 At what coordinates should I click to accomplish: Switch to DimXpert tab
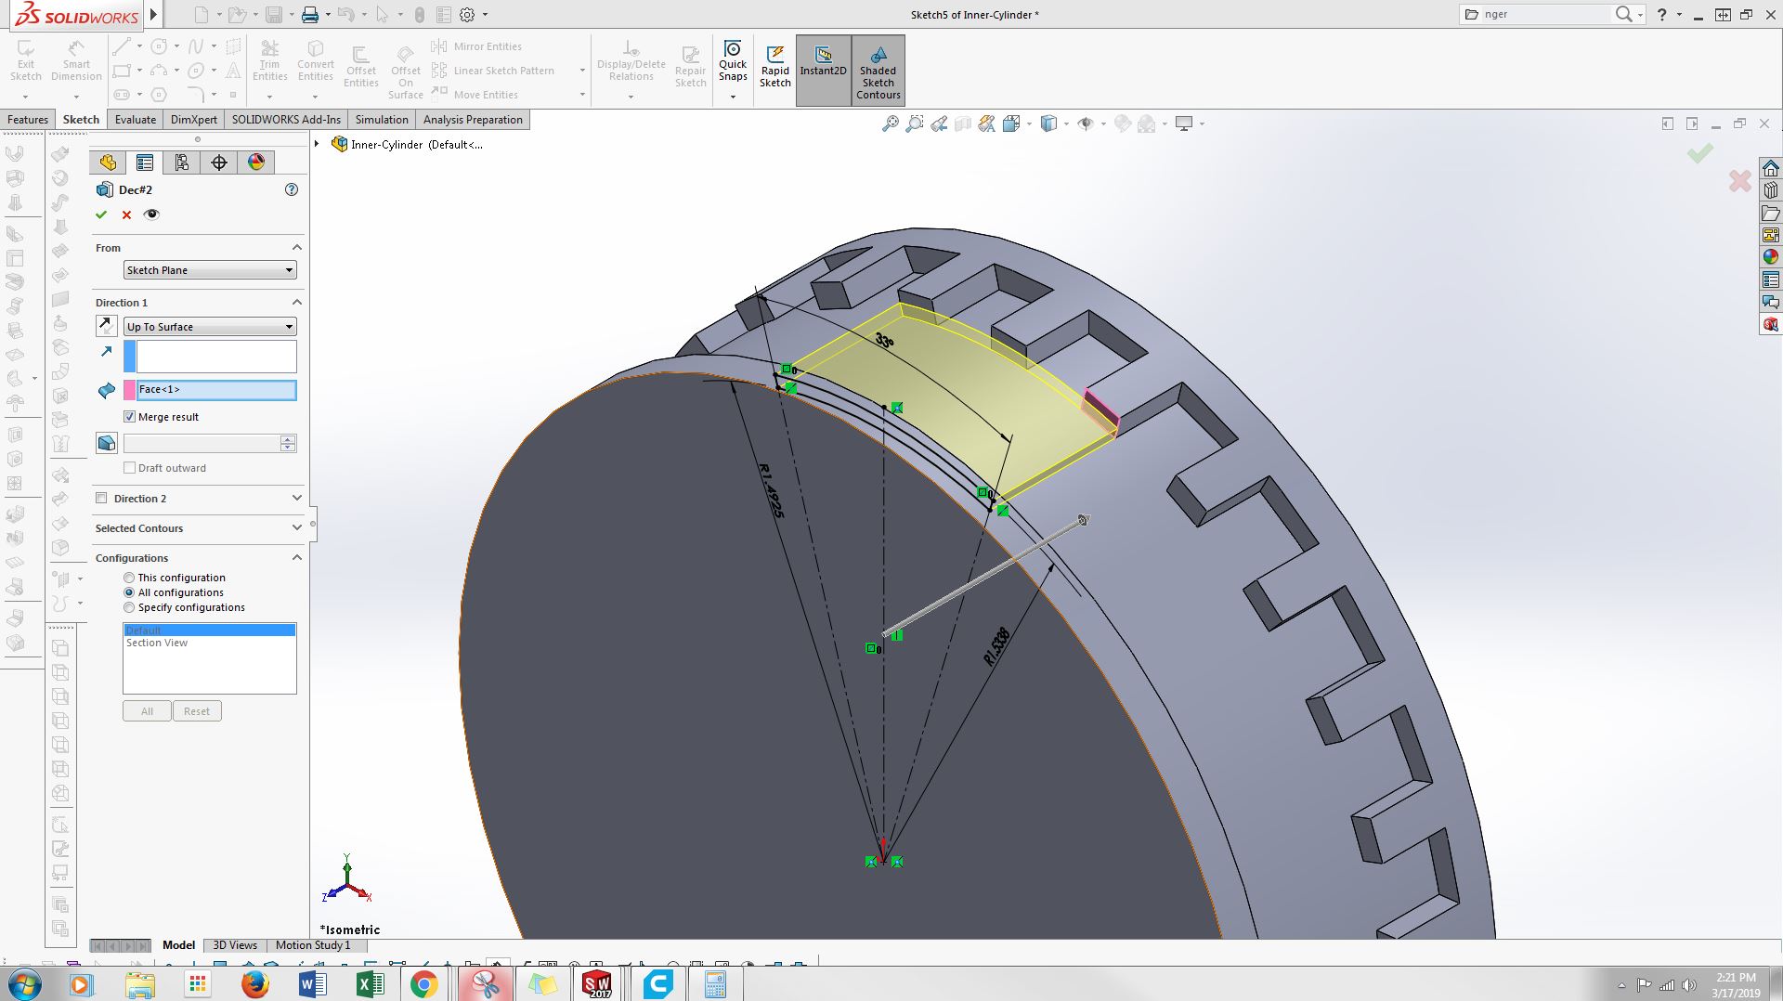coord(194,120)
